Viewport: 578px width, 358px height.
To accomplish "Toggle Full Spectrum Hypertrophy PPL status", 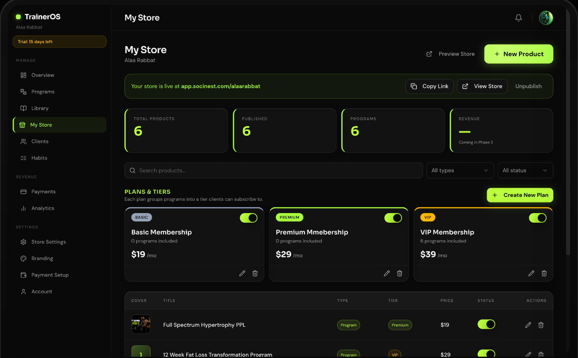I will tap(486, 324).
